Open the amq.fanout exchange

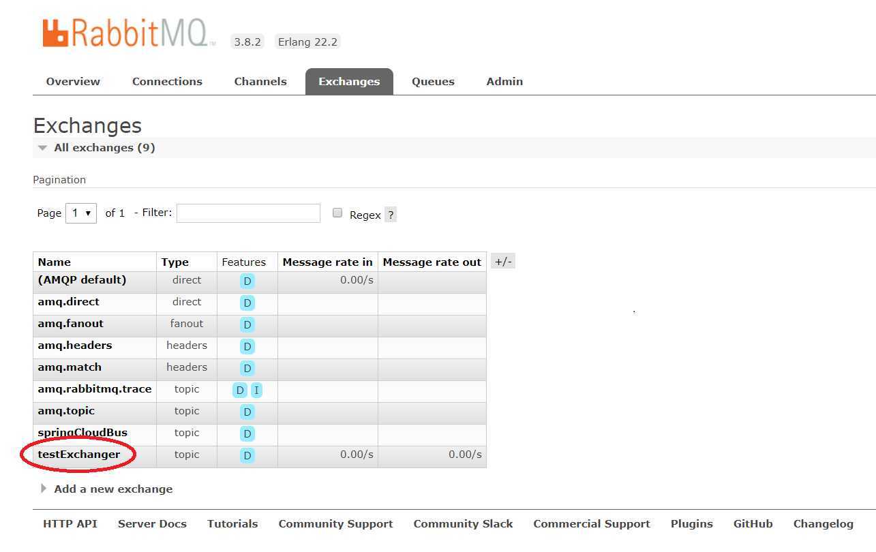(71, 324)
